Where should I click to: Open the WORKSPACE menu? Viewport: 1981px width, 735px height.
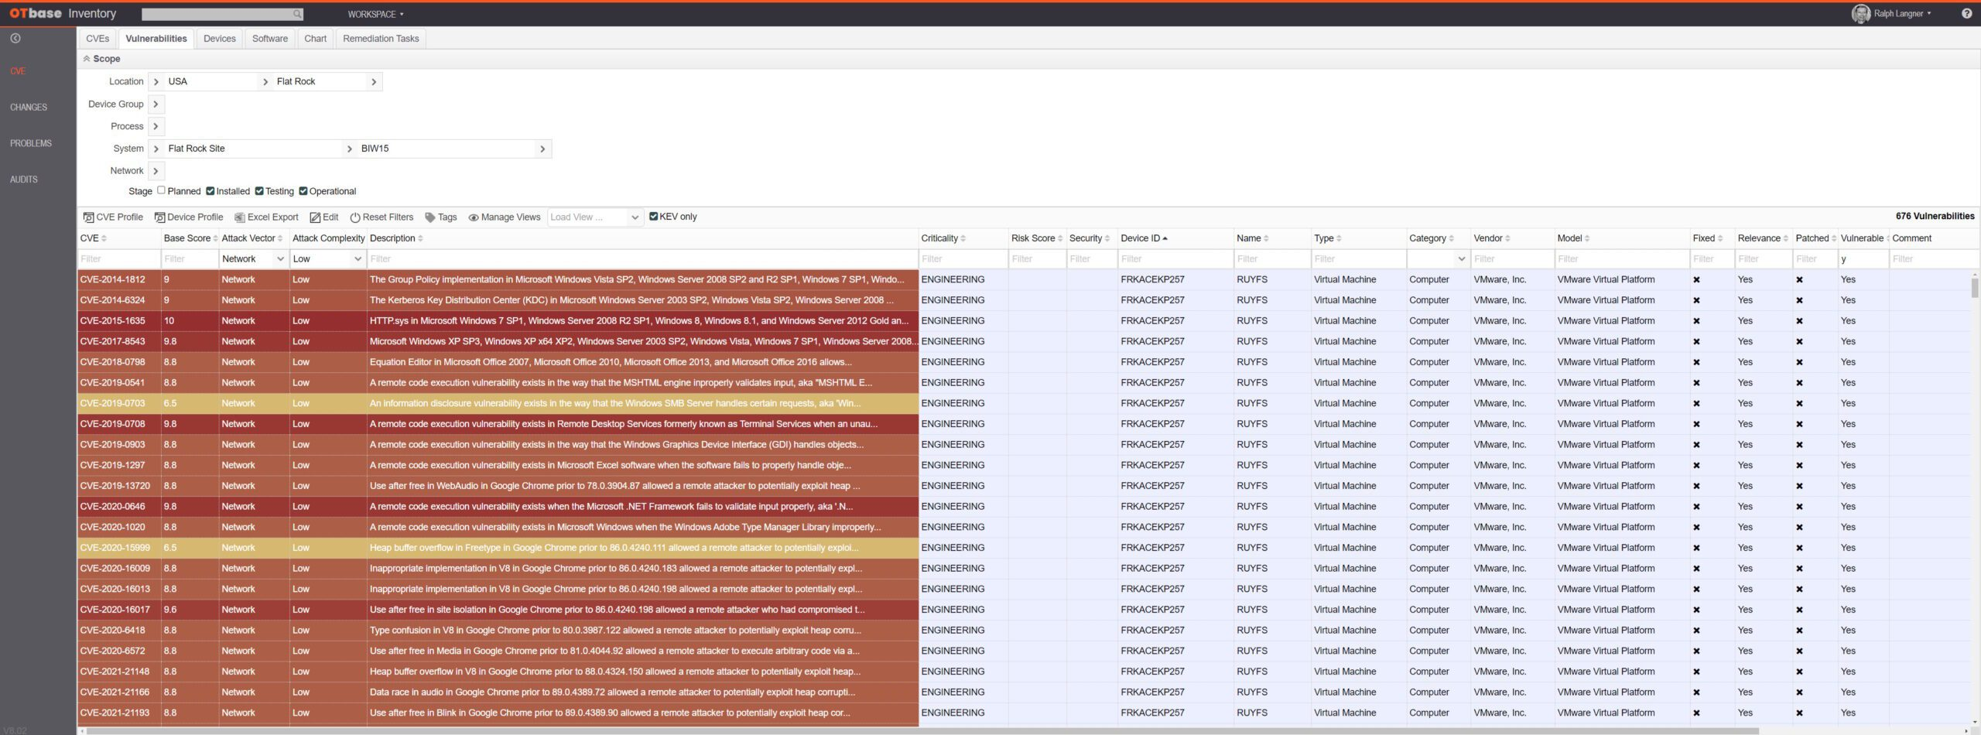[375, 14]
